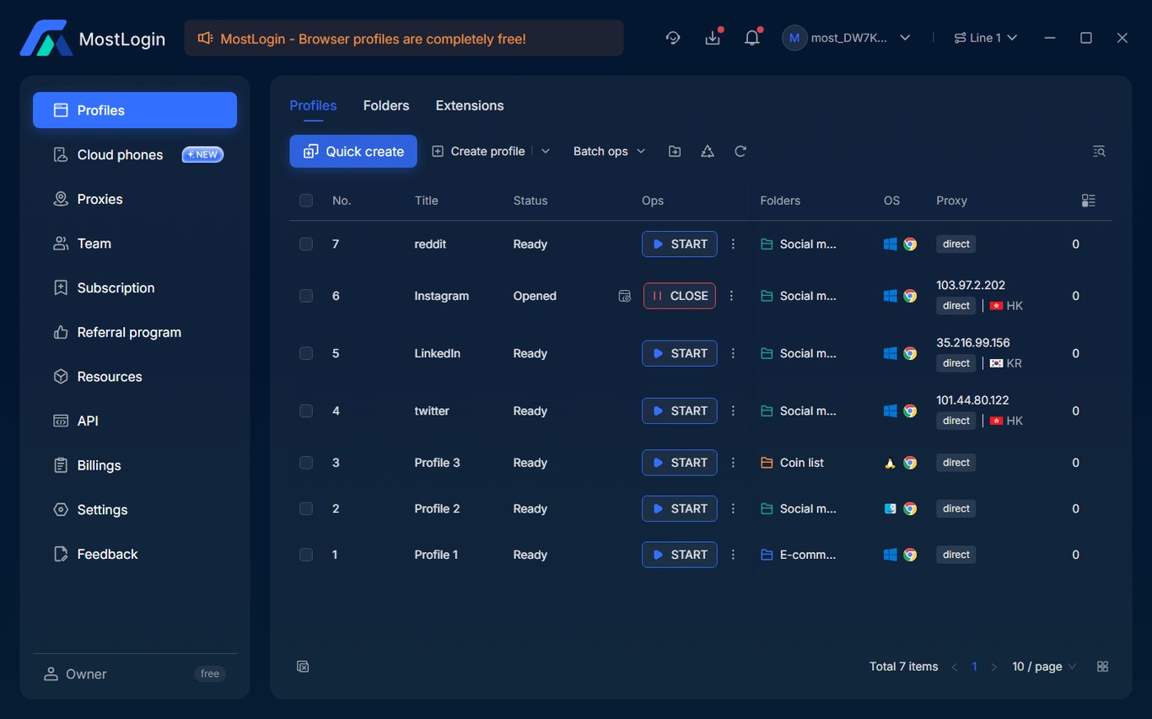Open more options for Profile 2
The image size is (1152, 719).
733,509
